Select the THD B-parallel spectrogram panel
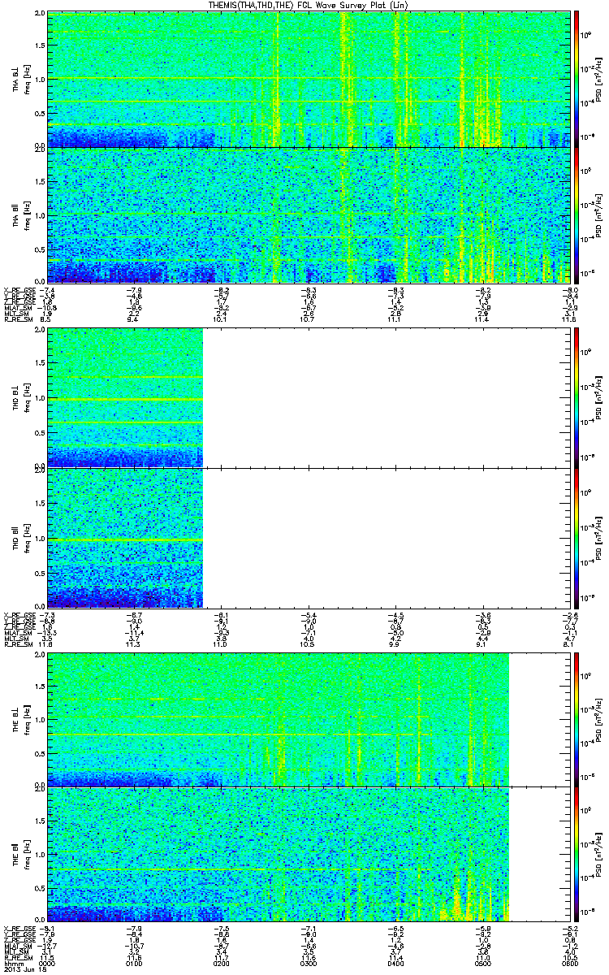The image size is (609, 975). [309, 537]
